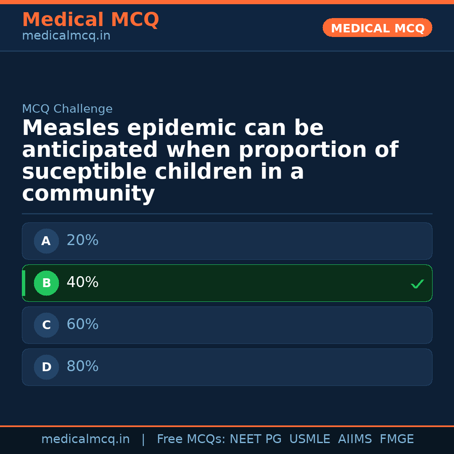Click the USMLE footer label
Image resolution: width=454 pixels, height=454 pixels.
pos(309,439)
